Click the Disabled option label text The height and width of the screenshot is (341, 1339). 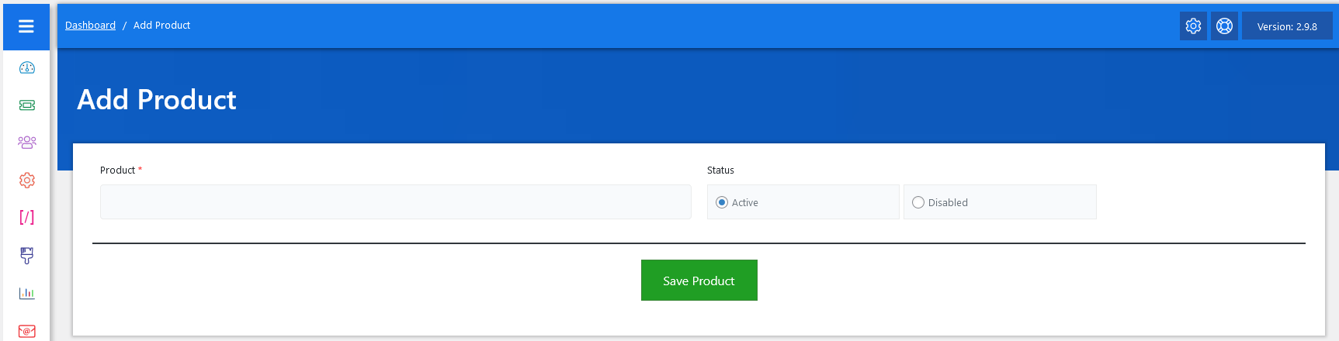click(x=948, y=202)
